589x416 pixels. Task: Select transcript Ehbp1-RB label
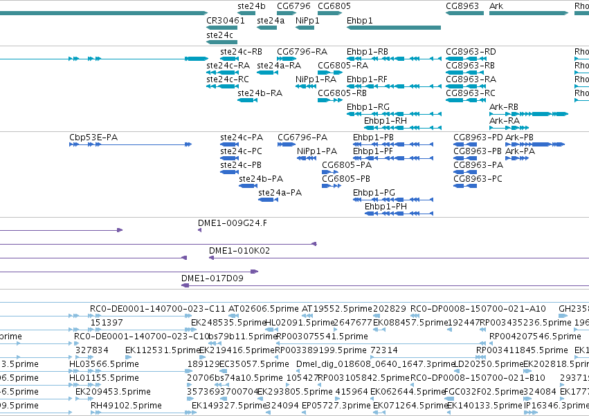(x=368, y=52)
